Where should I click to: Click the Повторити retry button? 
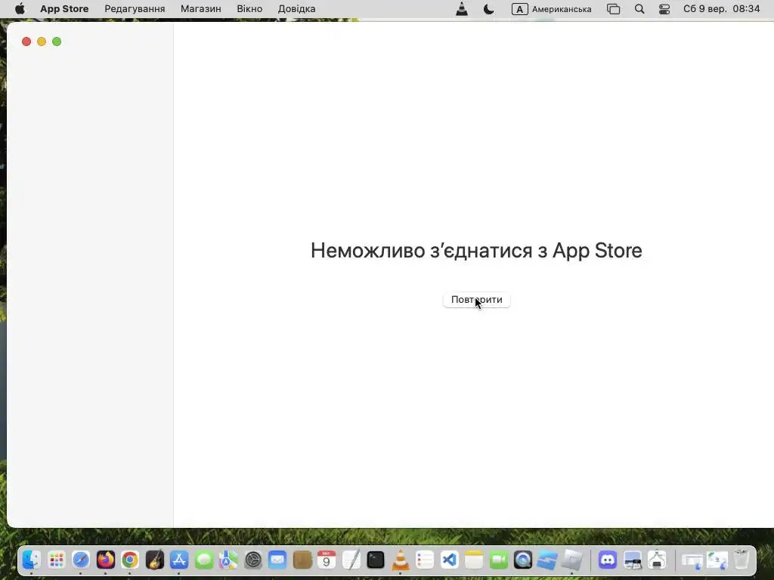tap(476, 300)
